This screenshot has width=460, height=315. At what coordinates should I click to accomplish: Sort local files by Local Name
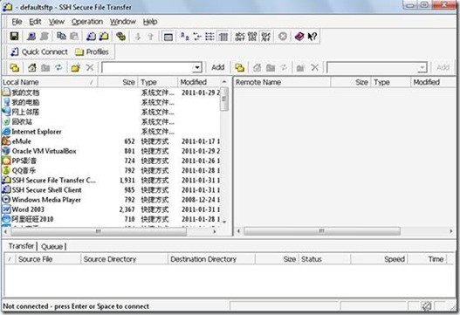(x=49, y=82)
